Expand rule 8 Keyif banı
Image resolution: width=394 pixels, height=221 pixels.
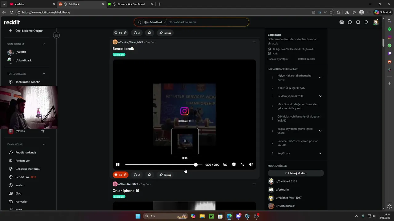(x=320, y=153)
